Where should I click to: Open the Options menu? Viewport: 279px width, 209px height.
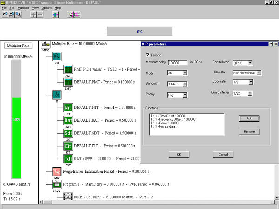(x=47, y=8)
